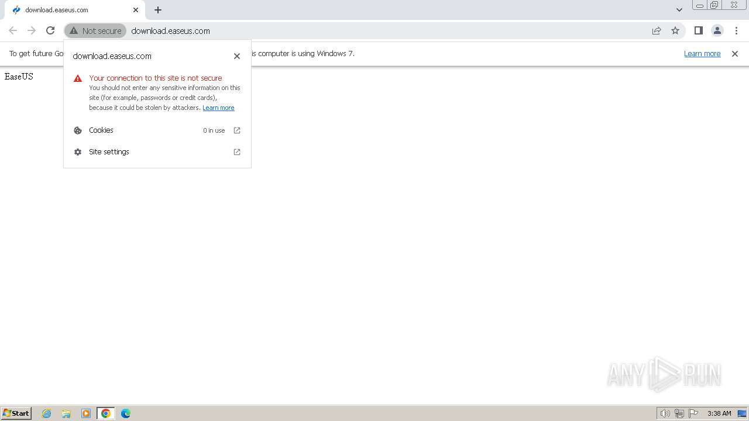Click the Action Center flag icon

pos(693,413)
